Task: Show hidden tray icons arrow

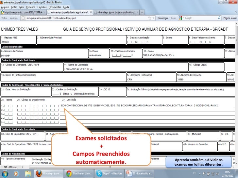Action: [200, 174]
